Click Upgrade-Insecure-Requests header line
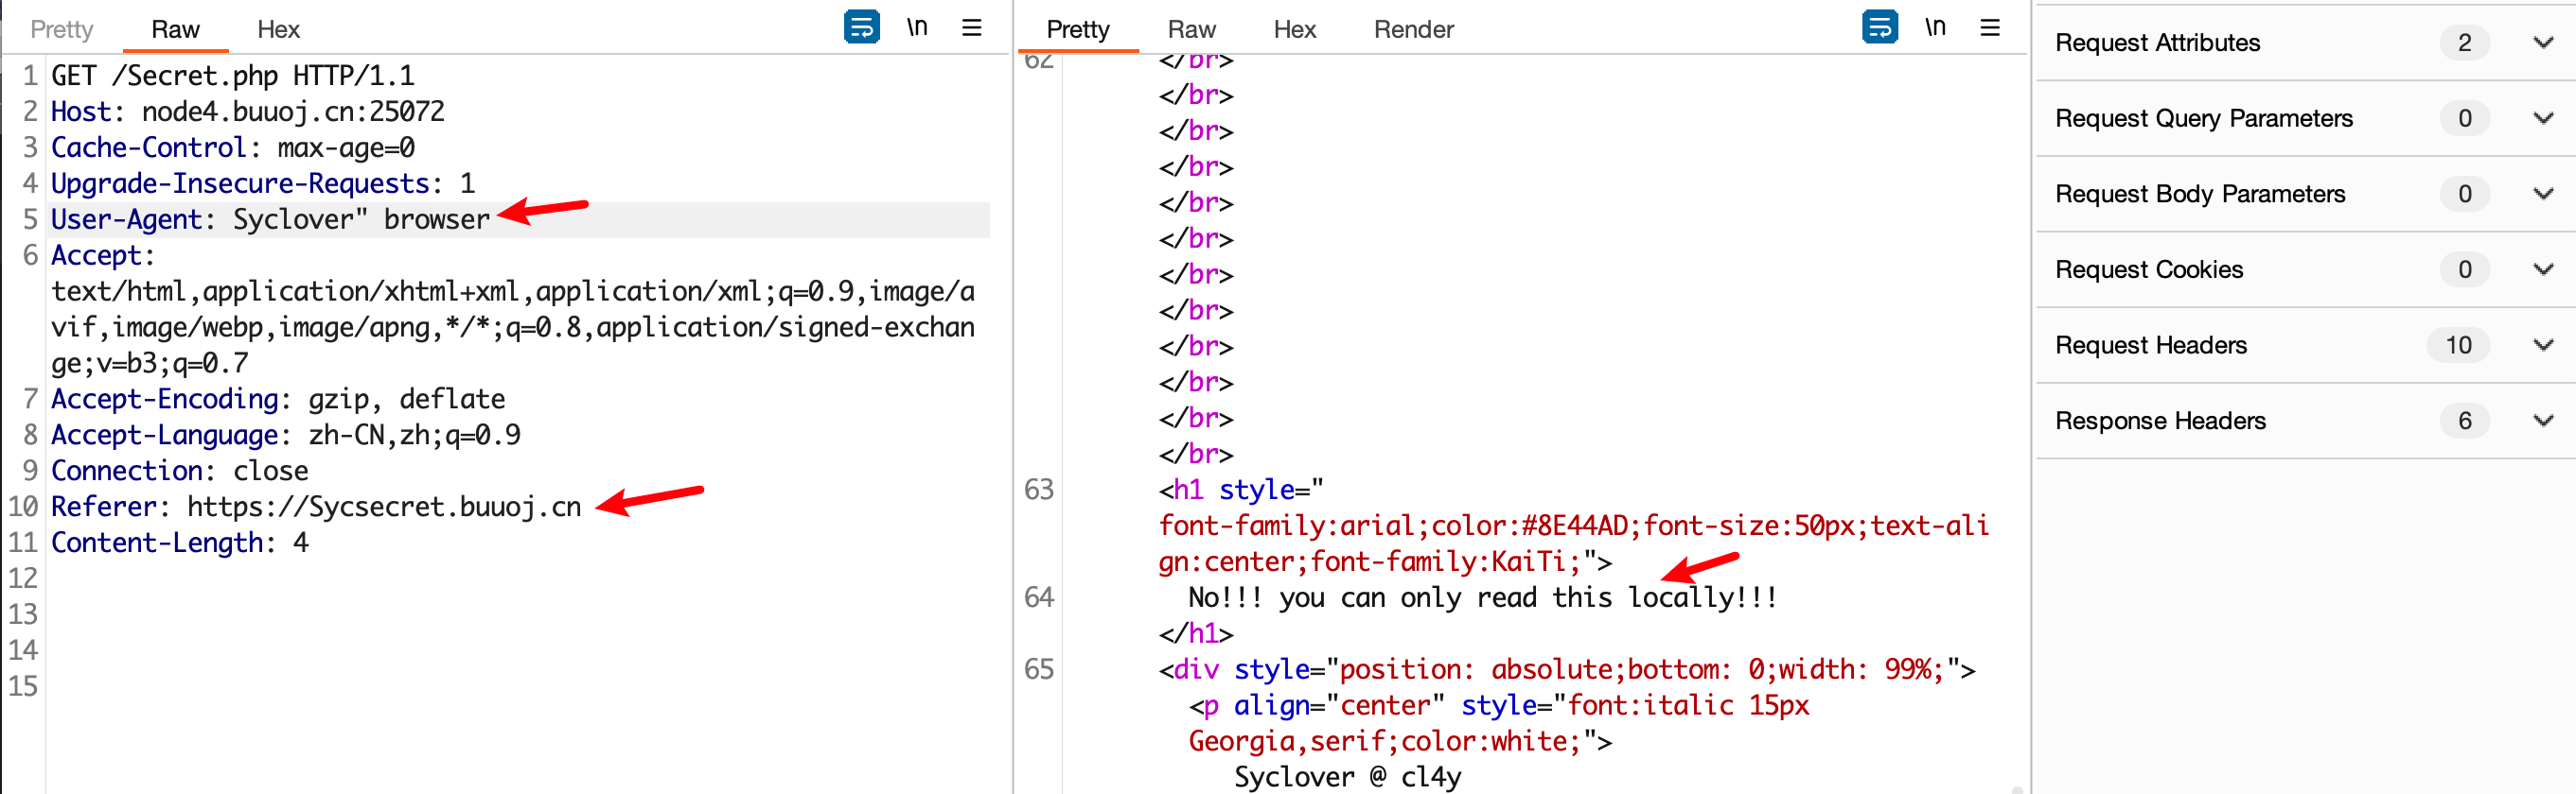2576x794 pixels. 263,183
